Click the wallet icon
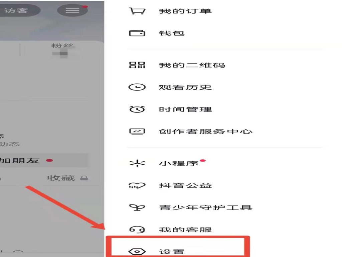Viewport: 342px width, 257px height. [137, 33]
